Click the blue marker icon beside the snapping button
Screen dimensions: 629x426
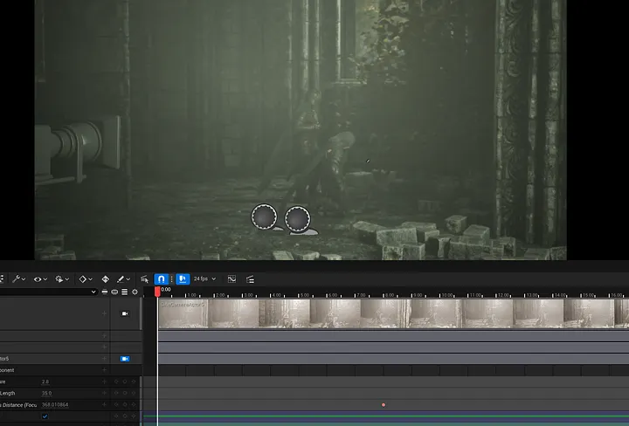(183, 279)
